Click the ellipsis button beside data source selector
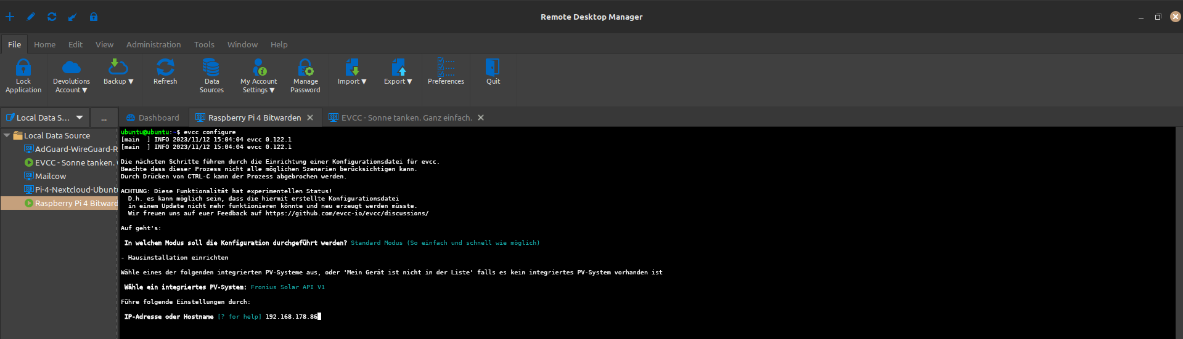The width and height of the screenshot is (1183, 339). point(104,118)
